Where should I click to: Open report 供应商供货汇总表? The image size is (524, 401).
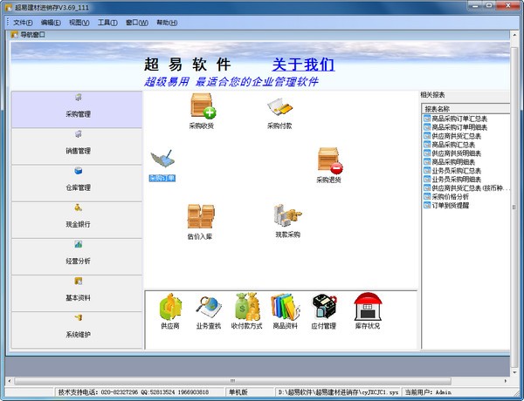[x=452, y=136]
